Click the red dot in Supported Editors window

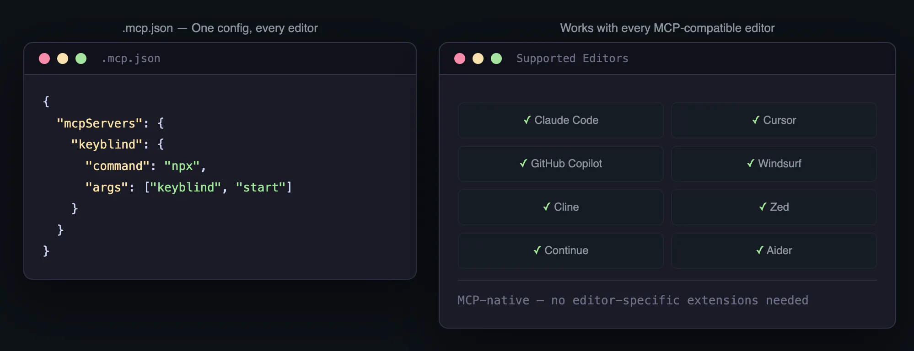[x=460, y=58]
